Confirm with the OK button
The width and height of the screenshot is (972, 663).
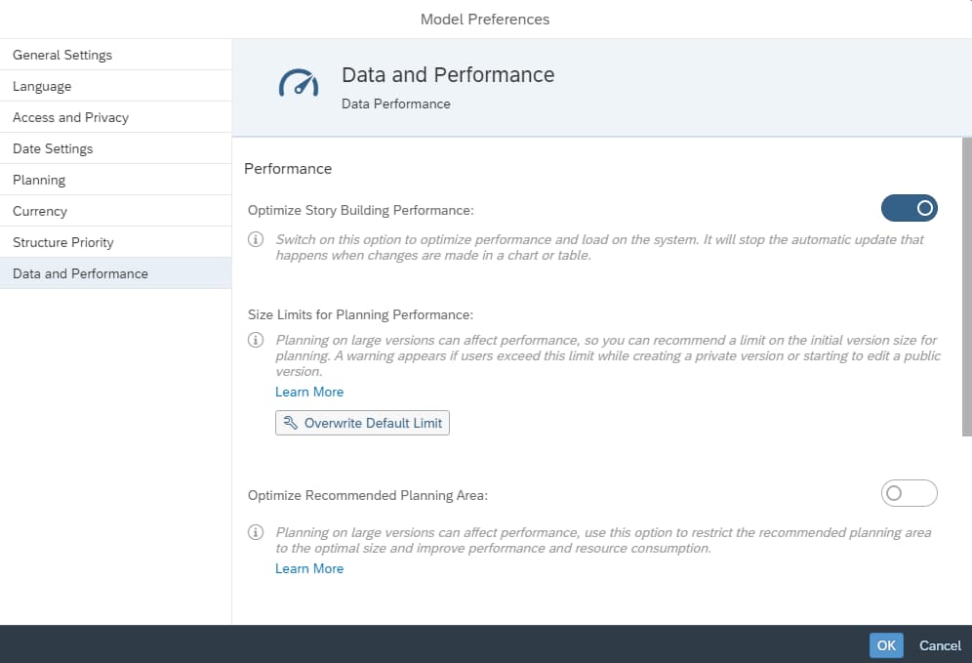[x=886, y=645]
